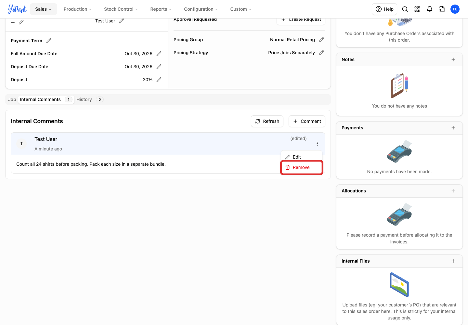The image size is (468, 325).
Task: Open the notifications bell
Action: click(430, 9)
